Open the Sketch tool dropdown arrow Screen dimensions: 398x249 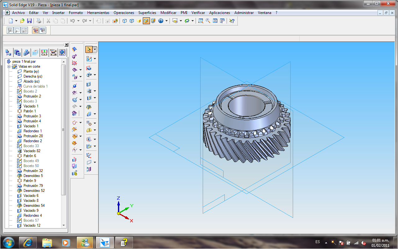pos(95,58)
